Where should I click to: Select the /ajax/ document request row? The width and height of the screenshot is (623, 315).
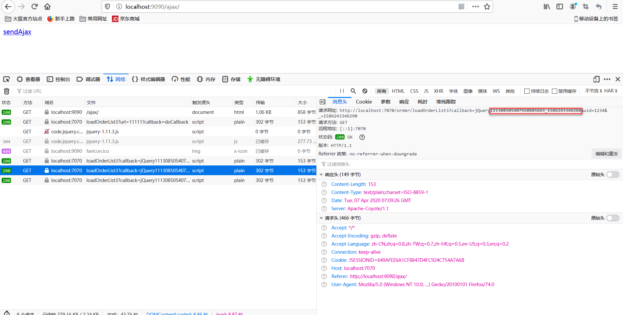click(158, 112)
